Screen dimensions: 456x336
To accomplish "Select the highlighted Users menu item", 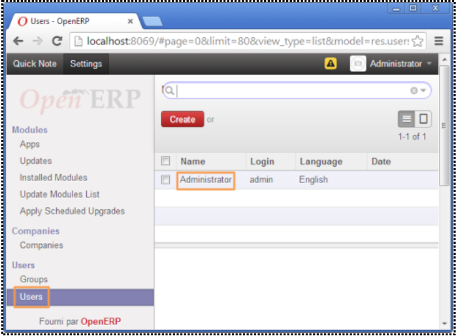I will point(80,297).
